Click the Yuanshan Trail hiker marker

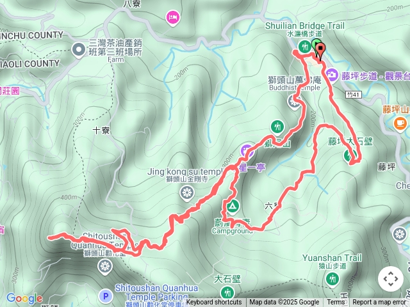(332, 279)
